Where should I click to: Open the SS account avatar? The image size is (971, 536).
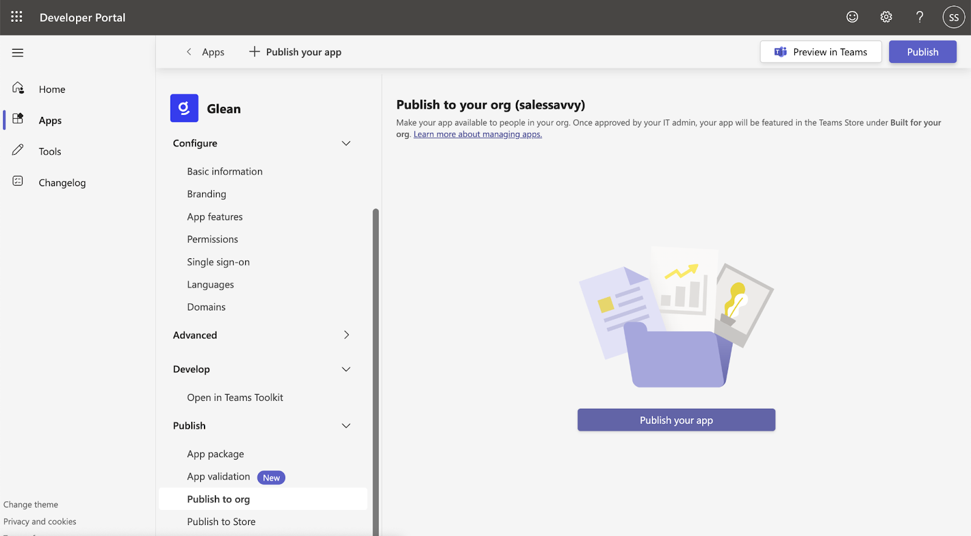(x=953, y=17)
